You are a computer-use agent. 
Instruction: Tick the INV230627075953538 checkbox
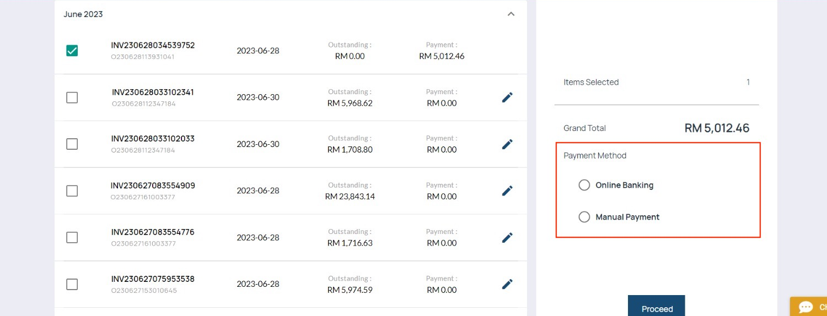pos(72,284)
